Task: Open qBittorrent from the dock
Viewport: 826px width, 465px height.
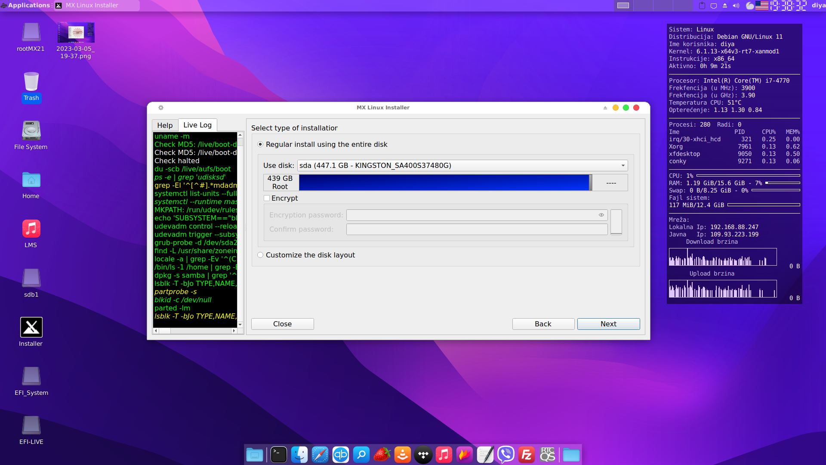Action: click(x=341, y=455)
